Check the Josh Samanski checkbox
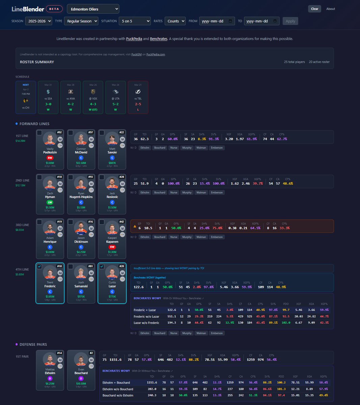 point(71,266)
